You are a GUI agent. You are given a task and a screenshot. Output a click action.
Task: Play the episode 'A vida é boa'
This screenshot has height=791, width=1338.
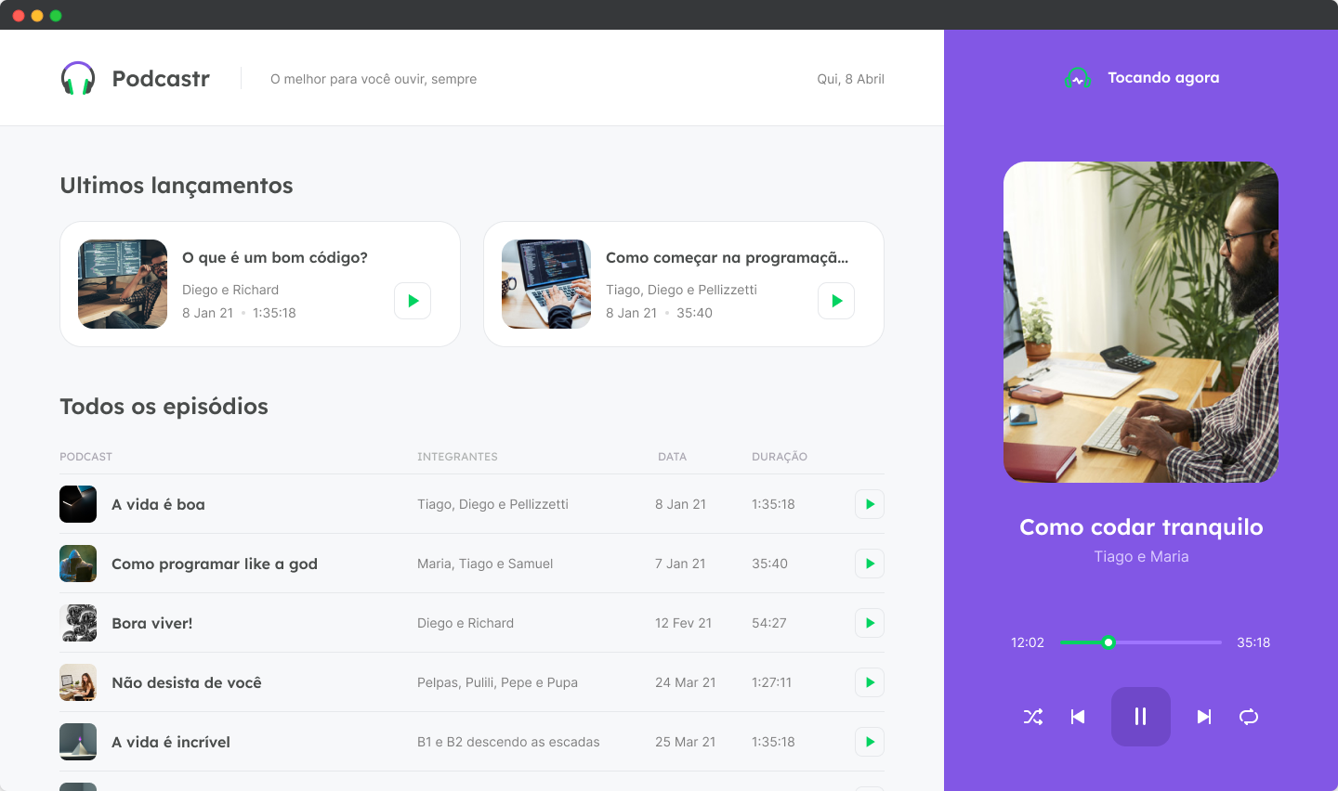(x=869, y=504)
